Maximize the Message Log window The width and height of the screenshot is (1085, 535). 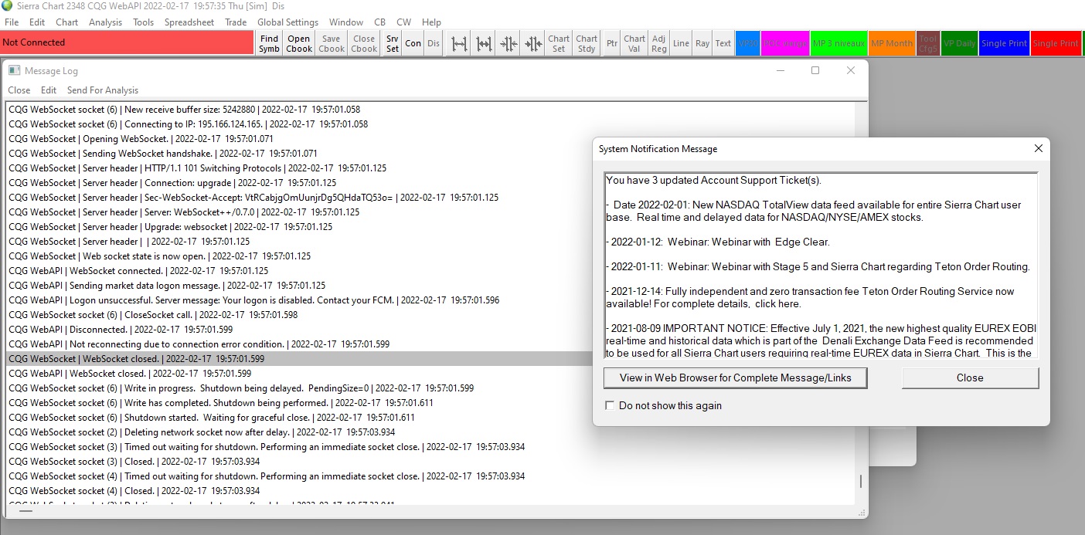tap(815, 70)
